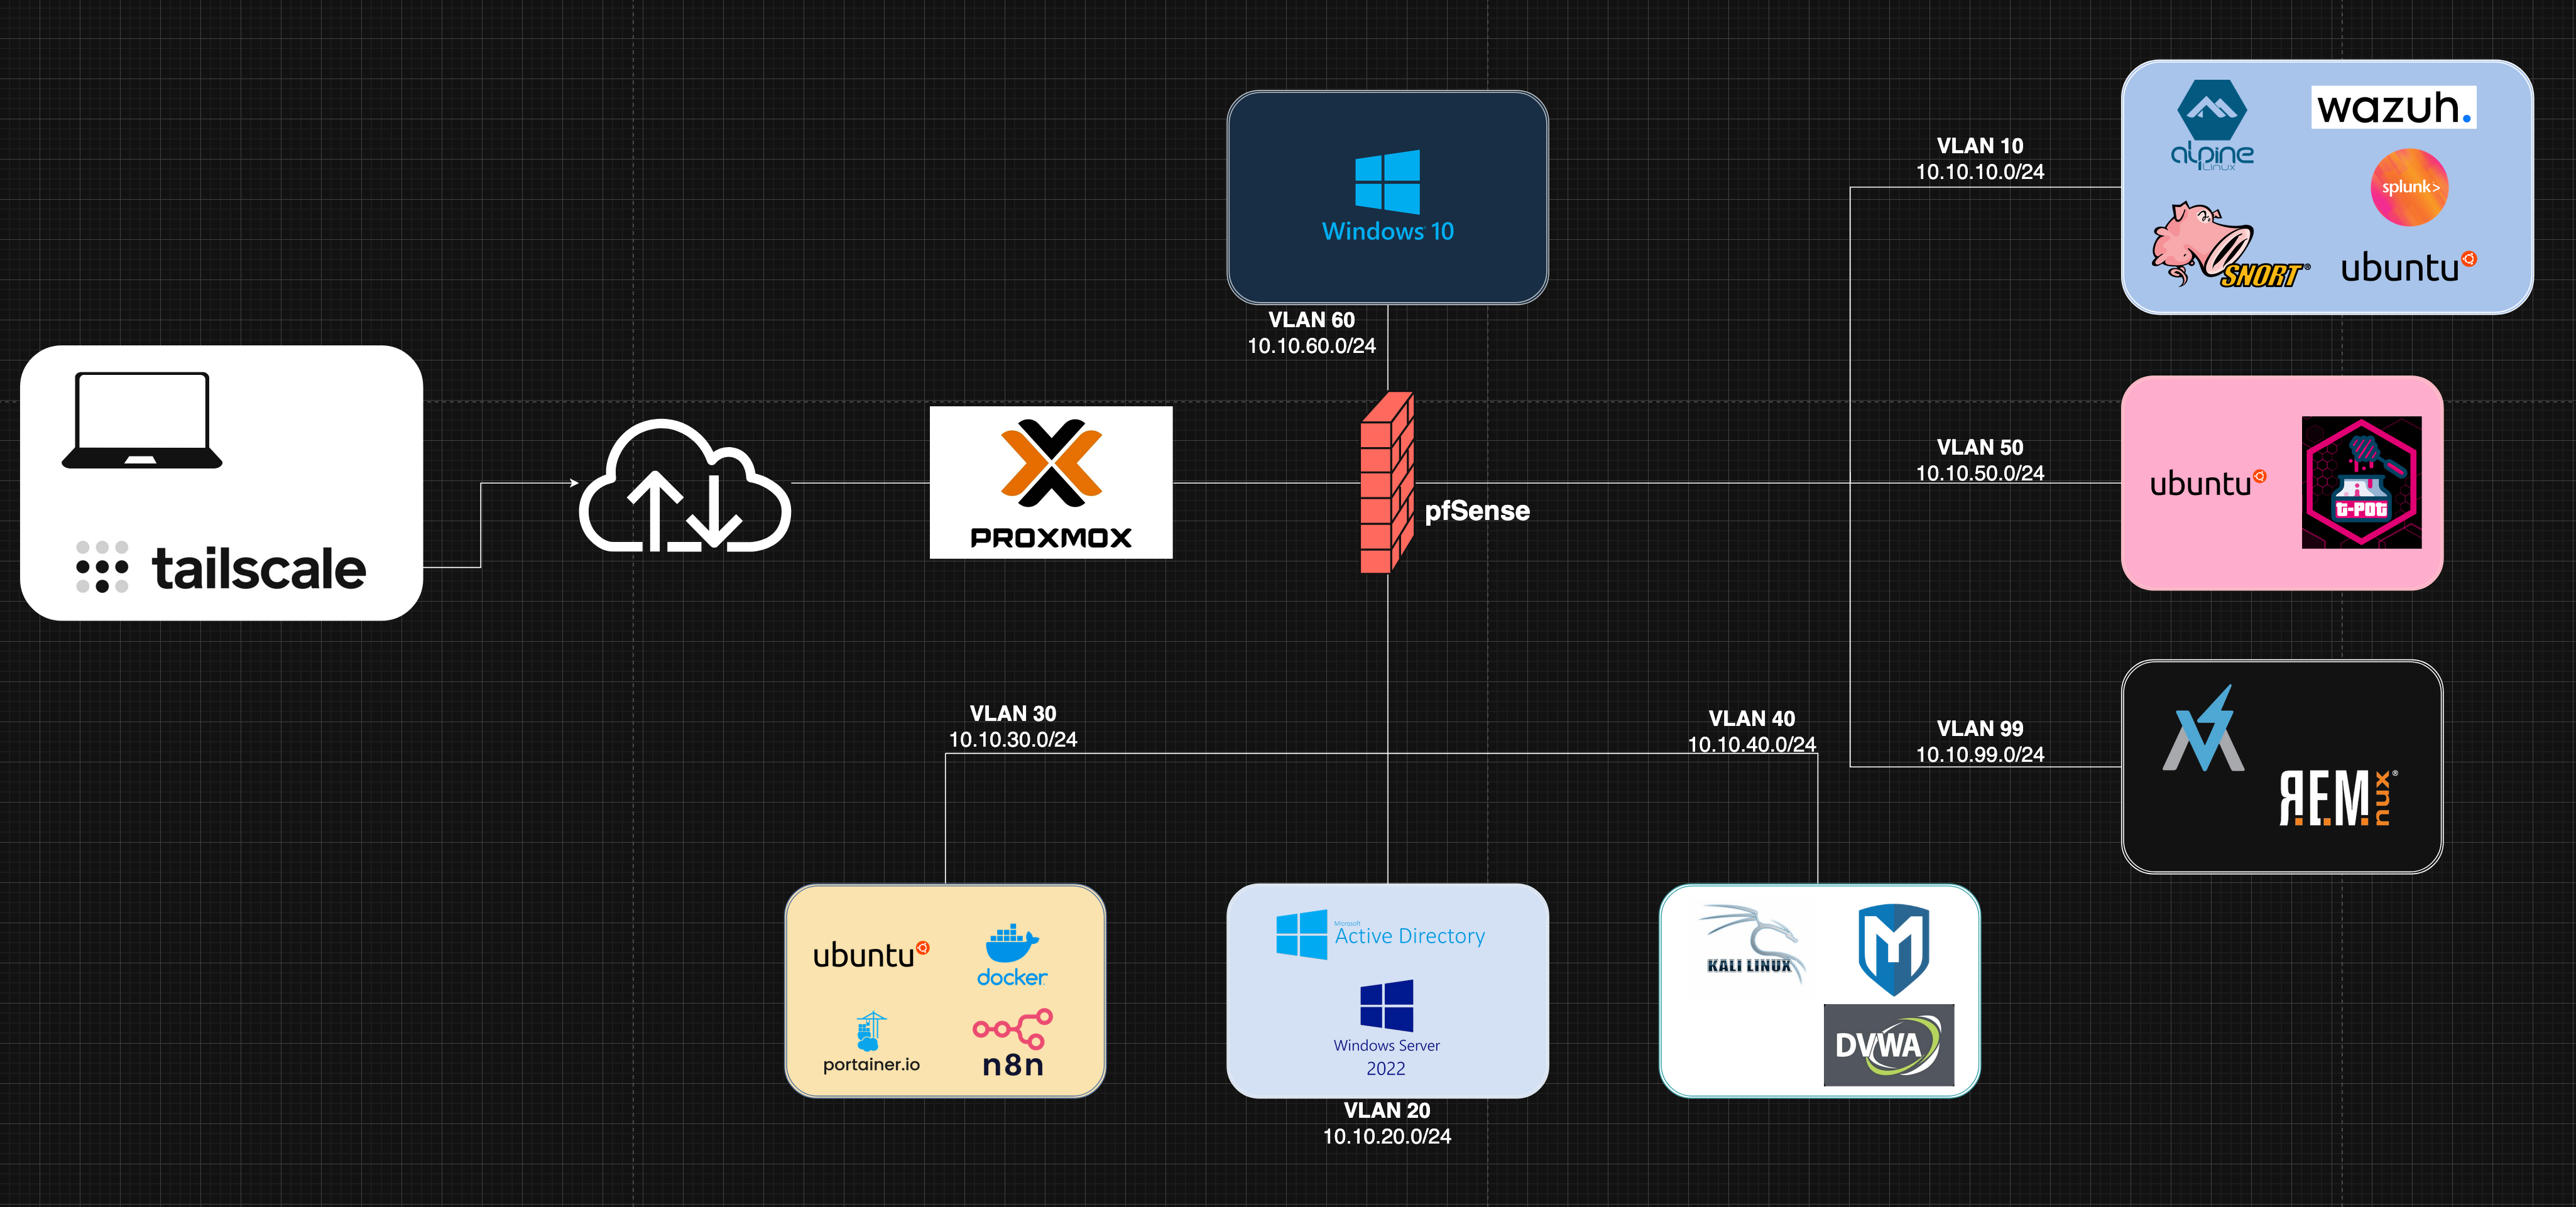
Task: Select the portainer.io logo
Action: click(x=871, y=1043)
